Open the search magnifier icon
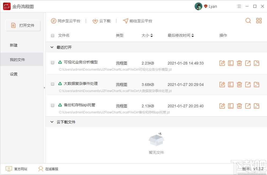Viewport: 267px width, 175px height. (x=248, y=21)
